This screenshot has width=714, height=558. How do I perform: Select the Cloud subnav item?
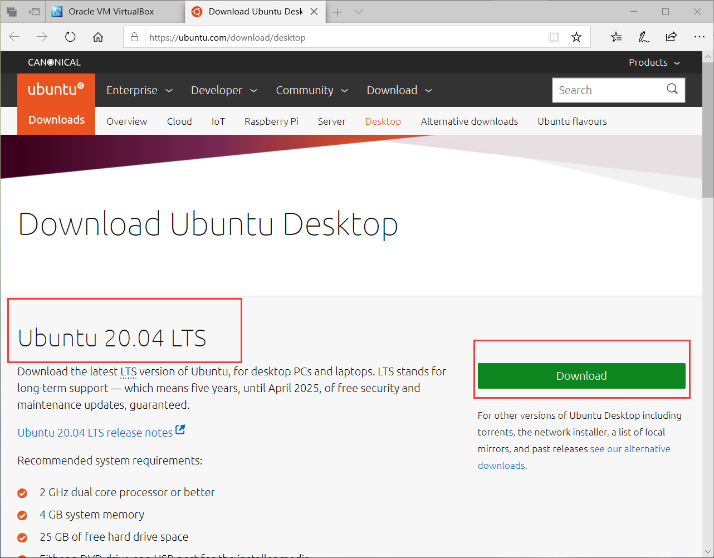tap(179, 121)
